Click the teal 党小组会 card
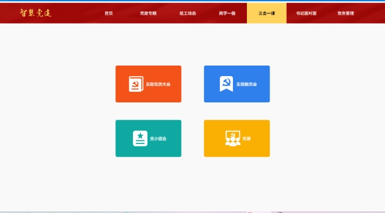This screenshot has width=385, height=213. coord(149,138)
